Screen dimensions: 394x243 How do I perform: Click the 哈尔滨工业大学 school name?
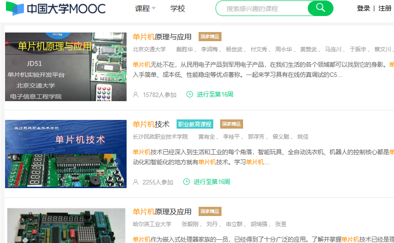(152, 224)
